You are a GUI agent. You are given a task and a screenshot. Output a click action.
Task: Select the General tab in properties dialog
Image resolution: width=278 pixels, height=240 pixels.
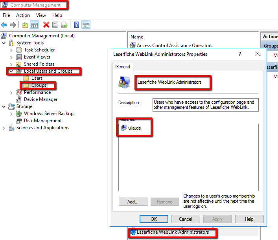[x=123, y=67]
